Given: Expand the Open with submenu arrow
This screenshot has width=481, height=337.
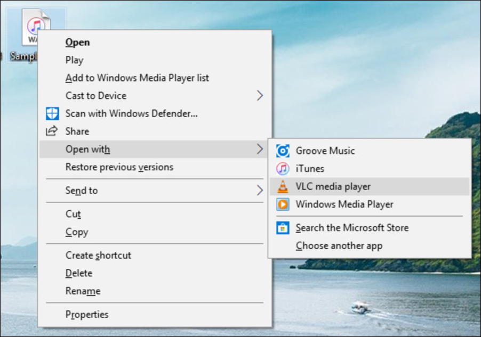Looking at the screenshot, I should (260, 149).
